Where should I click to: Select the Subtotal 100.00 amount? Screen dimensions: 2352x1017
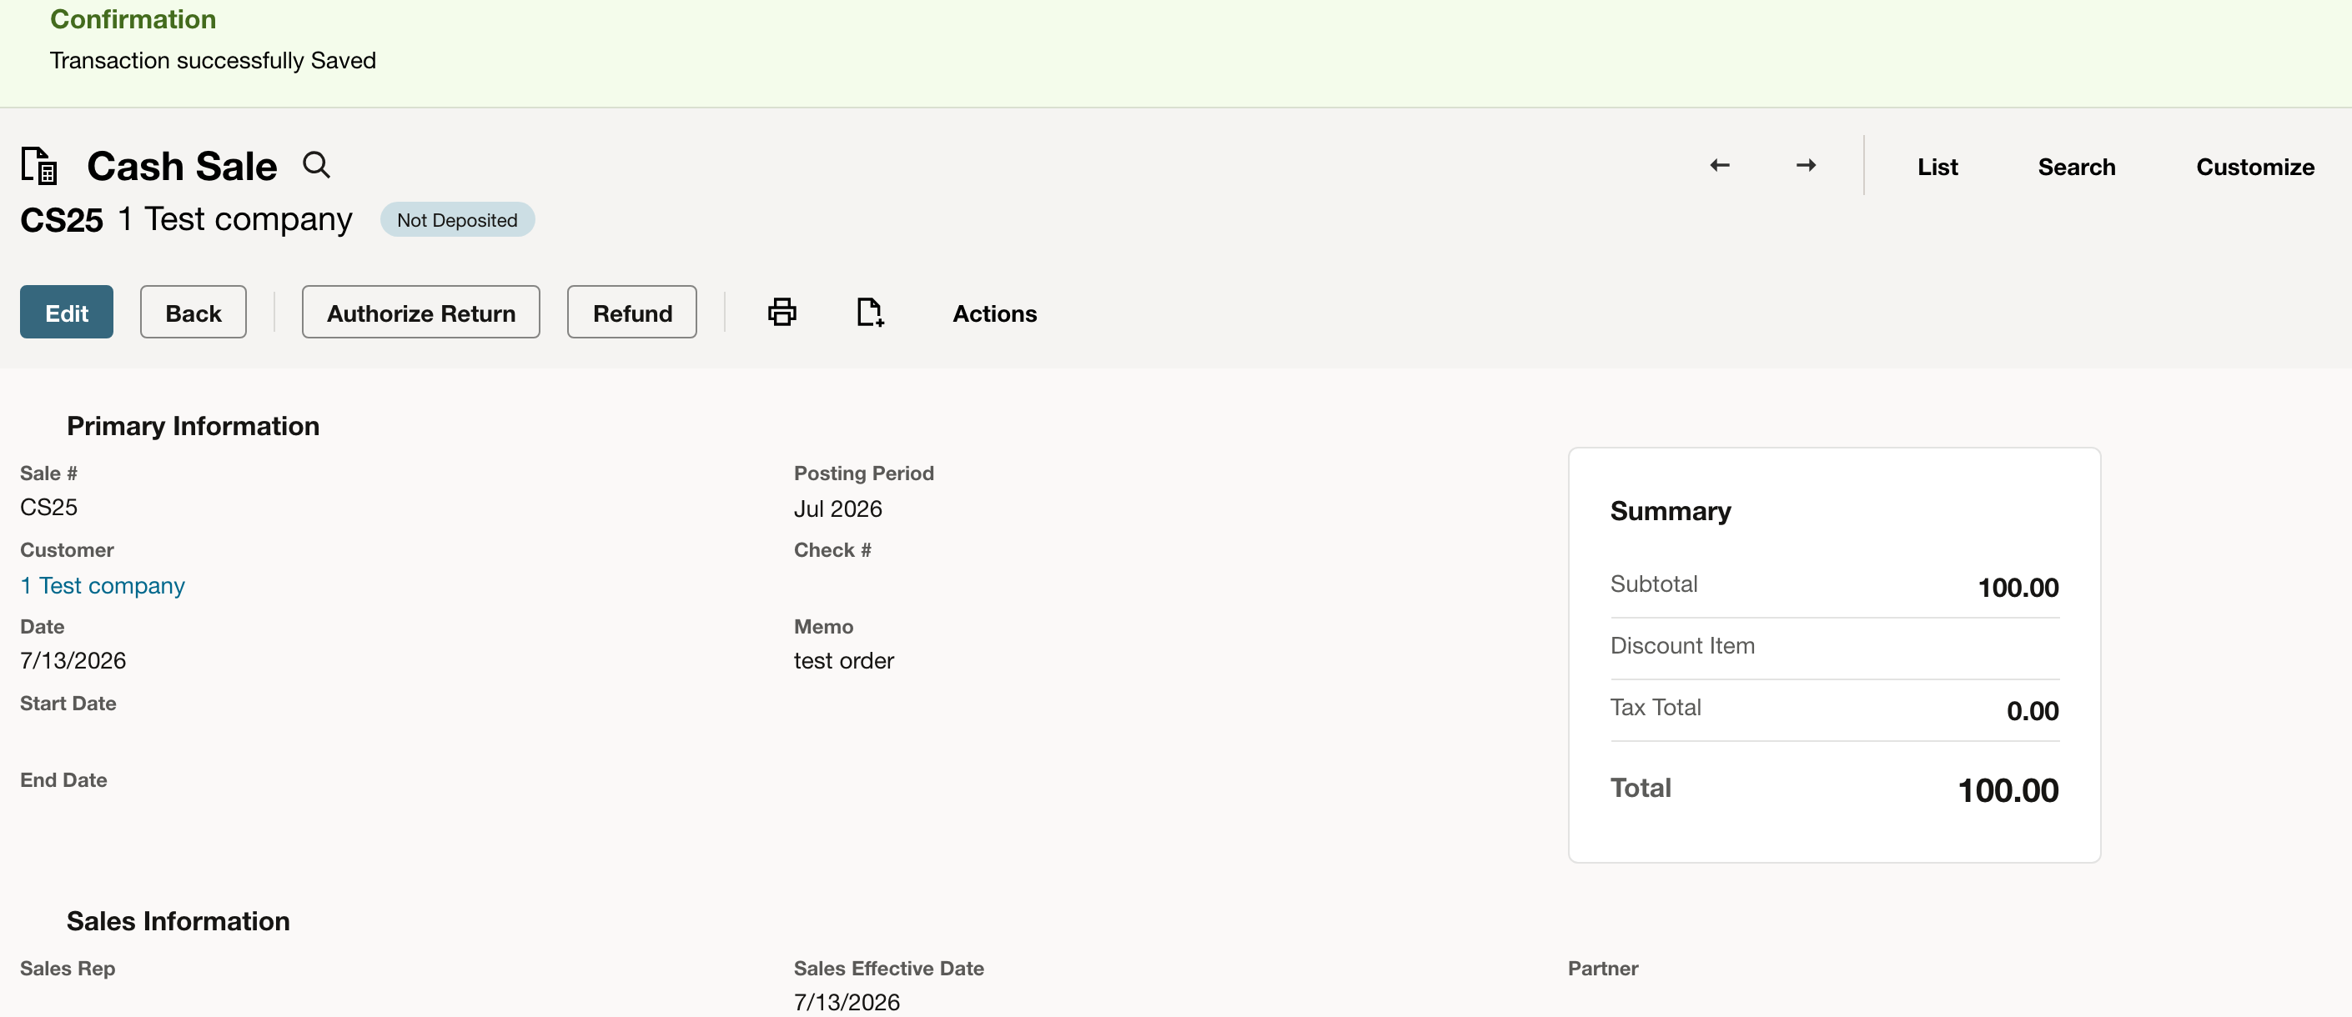coord(2018,587)
